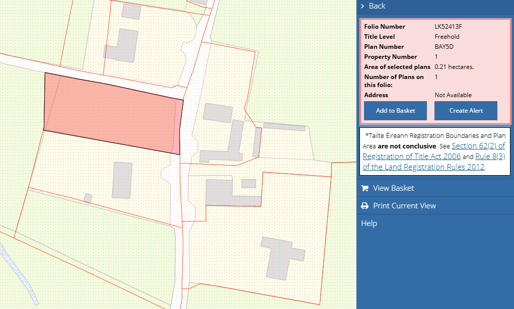The width and height of the screenshot is (514, 309).
Task: Click the highlighted pink land parcel
Action: coord(111,113)
